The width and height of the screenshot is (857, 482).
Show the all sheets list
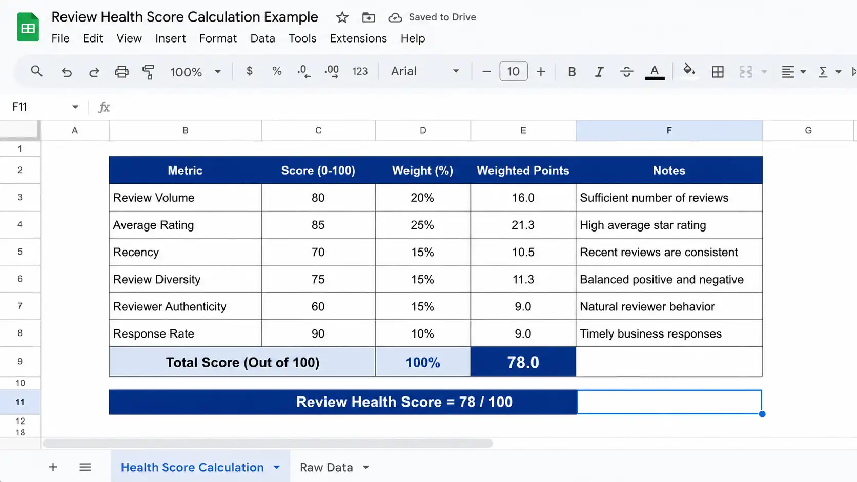click(85, 467)
